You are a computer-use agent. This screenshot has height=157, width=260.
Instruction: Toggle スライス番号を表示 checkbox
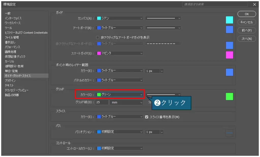click(x=147, y=117)
